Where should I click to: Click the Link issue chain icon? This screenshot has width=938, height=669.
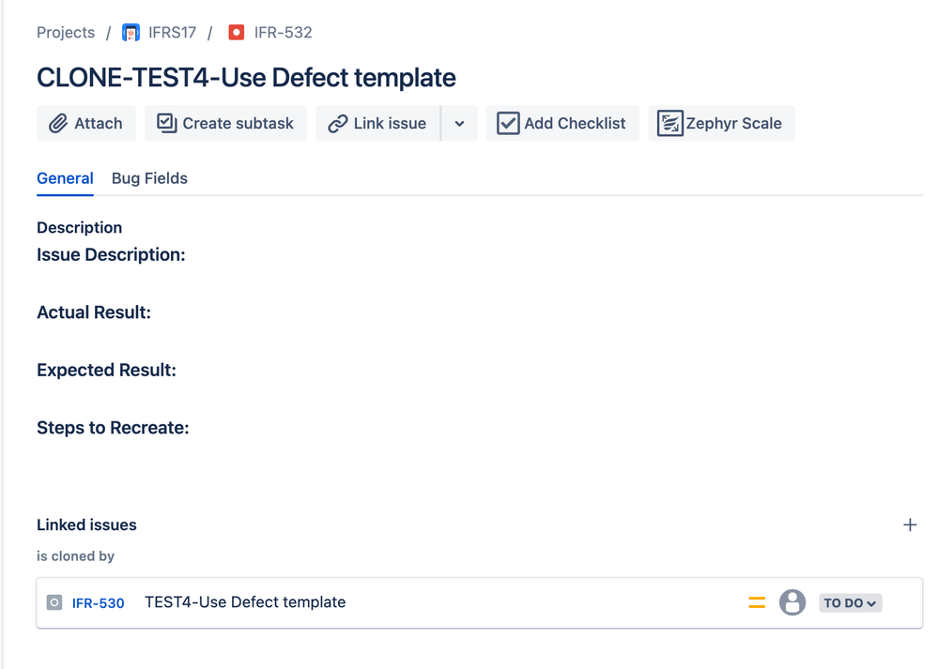[x=338, y=124]
